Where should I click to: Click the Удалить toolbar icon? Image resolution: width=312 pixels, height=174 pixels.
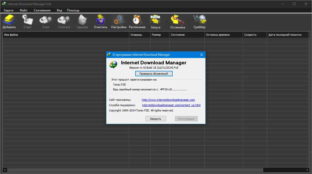(82, 21)
